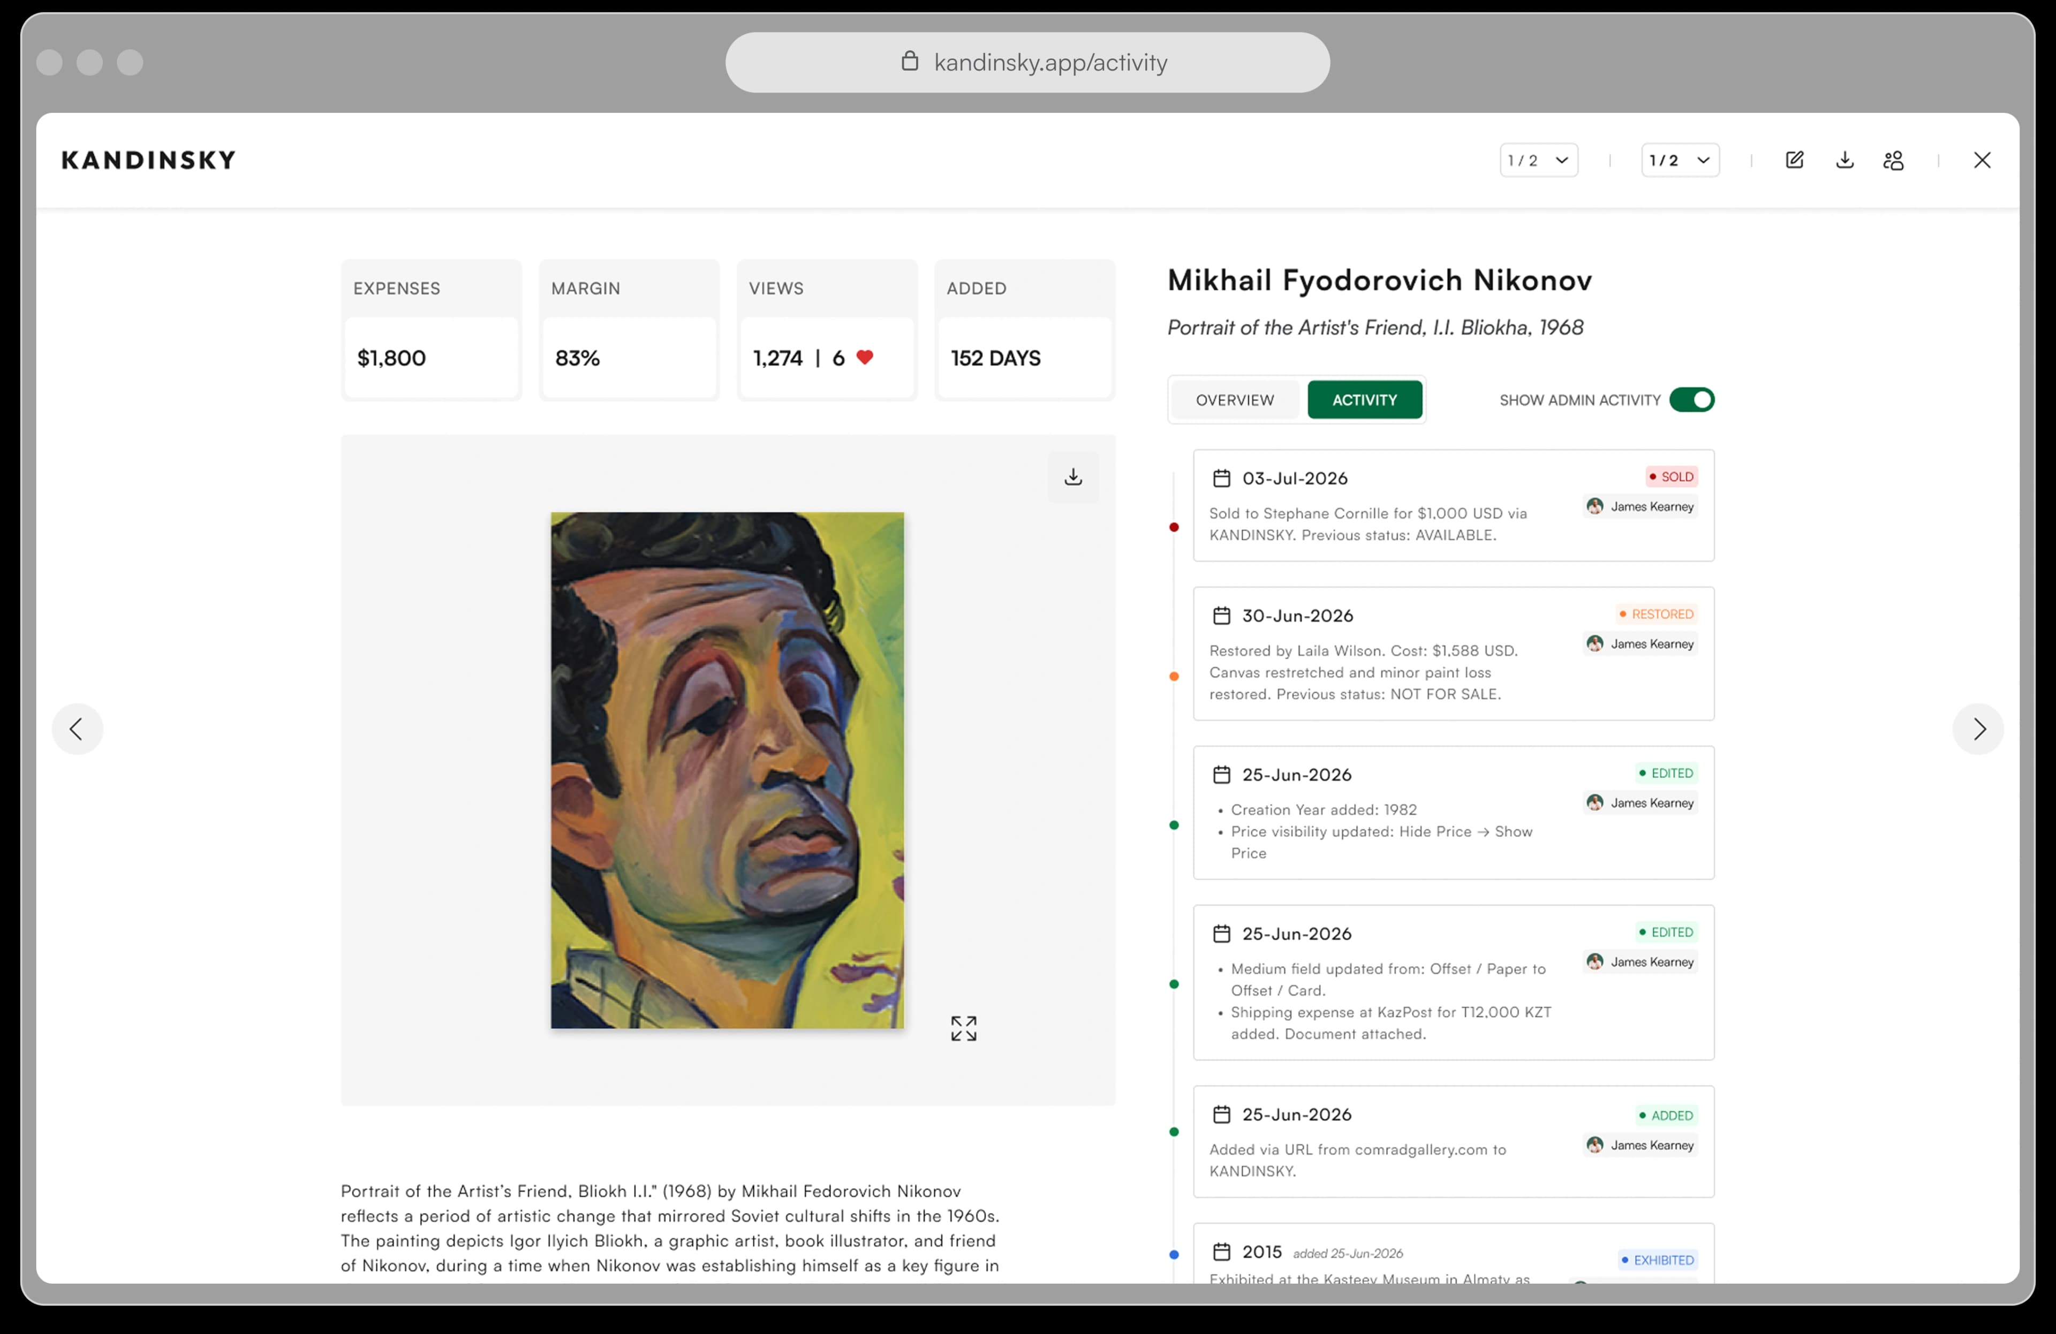Image resolution: width=2056 pixels, height=1334 pixels.
Task: Click 'added 25-Jun-2026' note
Action: 1348,1253
